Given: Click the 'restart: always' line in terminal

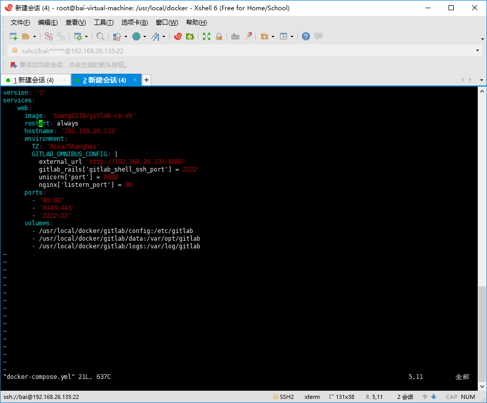Looking at the screenshot, I should tap(52, 123).
